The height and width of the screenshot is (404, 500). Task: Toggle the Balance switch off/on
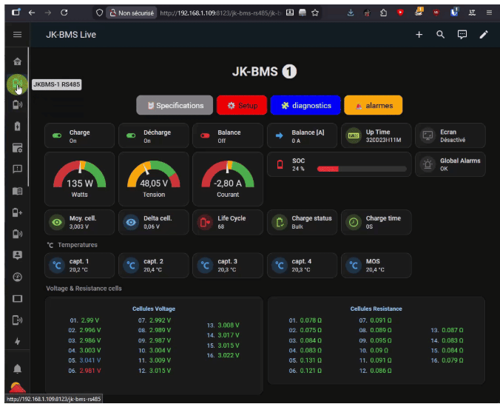pos(205,135)
